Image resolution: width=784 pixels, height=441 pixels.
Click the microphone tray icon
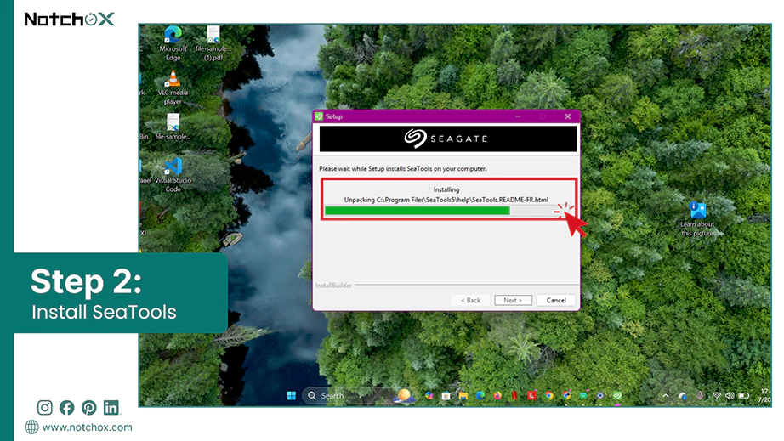tap(700, 396)
